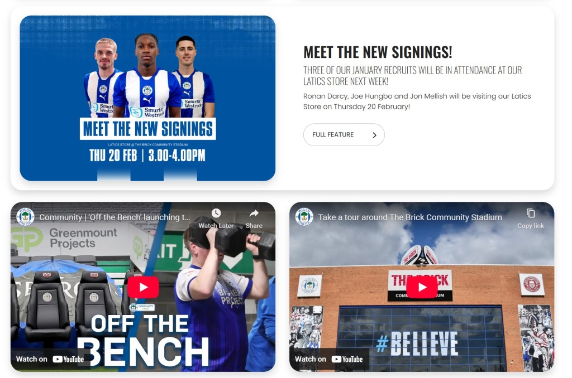Click the Ronan Darcy, Joe Hungbo description text
This screenshot has width=572, height=378.
[x=417, y=101]
